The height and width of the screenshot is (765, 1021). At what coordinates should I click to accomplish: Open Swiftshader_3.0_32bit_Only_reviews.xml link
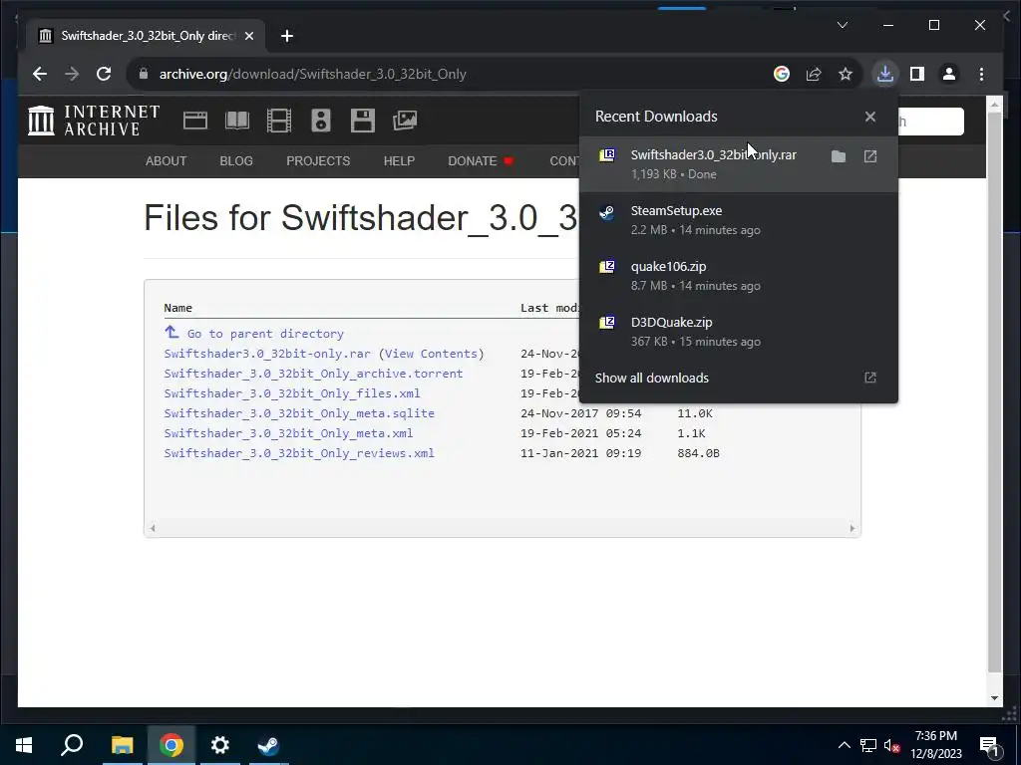click(299, 453)
